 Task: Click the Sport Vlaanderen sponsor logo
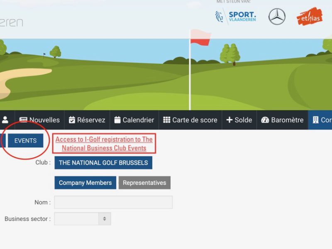[x=236, y=17]
